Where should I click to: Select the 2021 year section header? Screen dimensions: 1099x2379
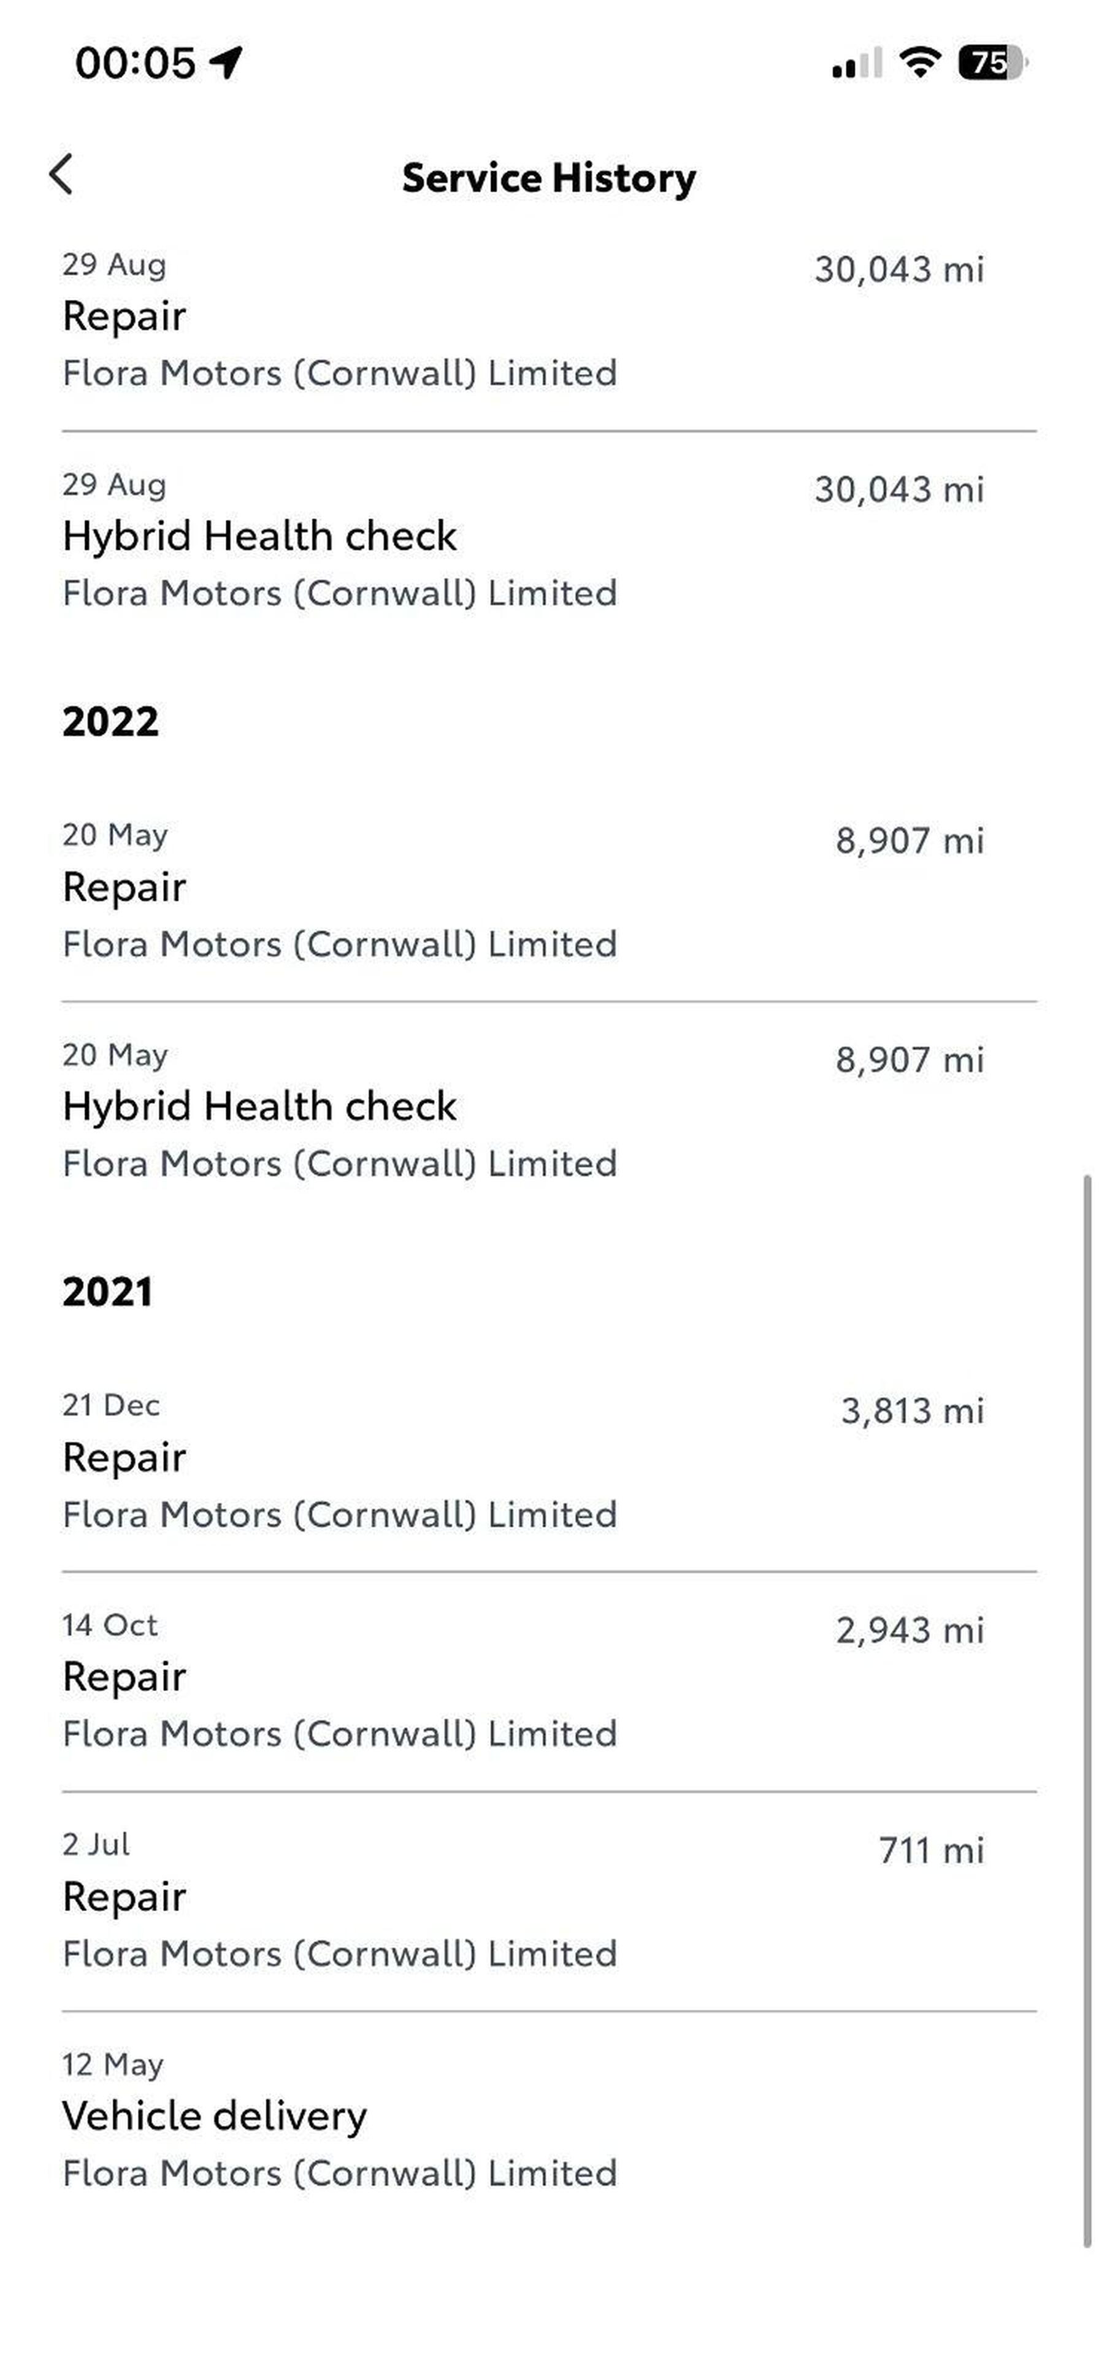pos(108,1292)
